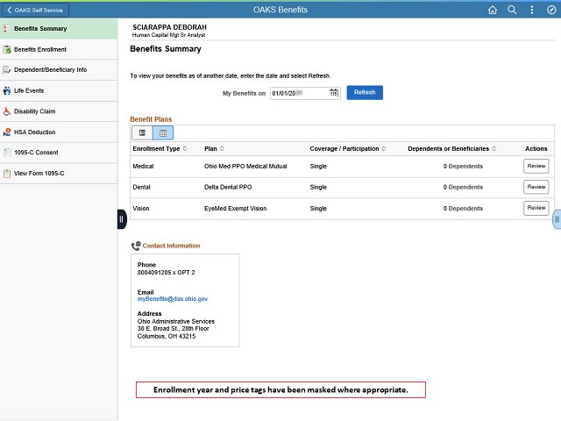Click the NavBar compass icon
The height and width of the screenshot is (421, 561).
click(x=551, y=10)
